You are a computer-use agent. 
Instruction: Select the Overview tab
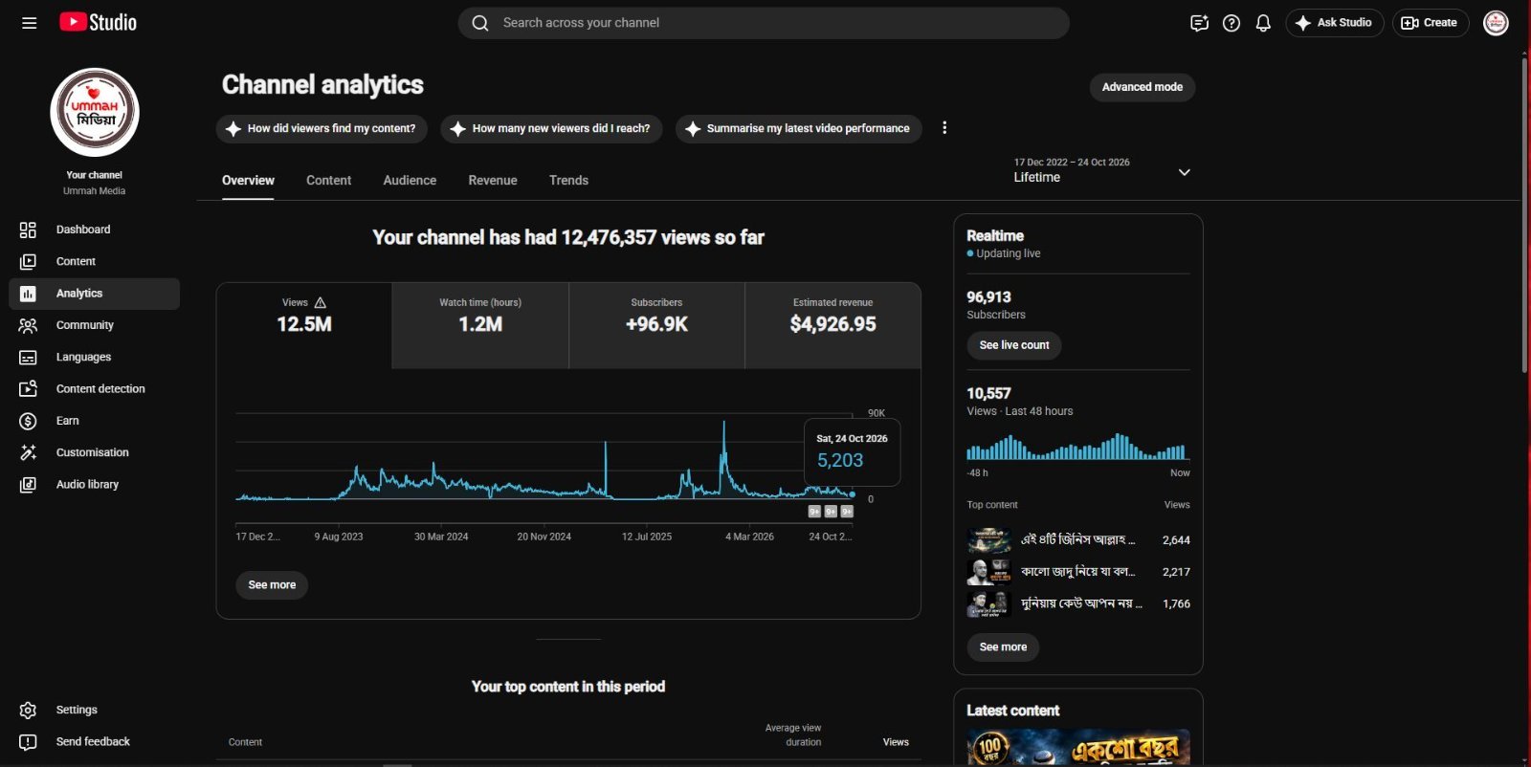coord(248,180)
